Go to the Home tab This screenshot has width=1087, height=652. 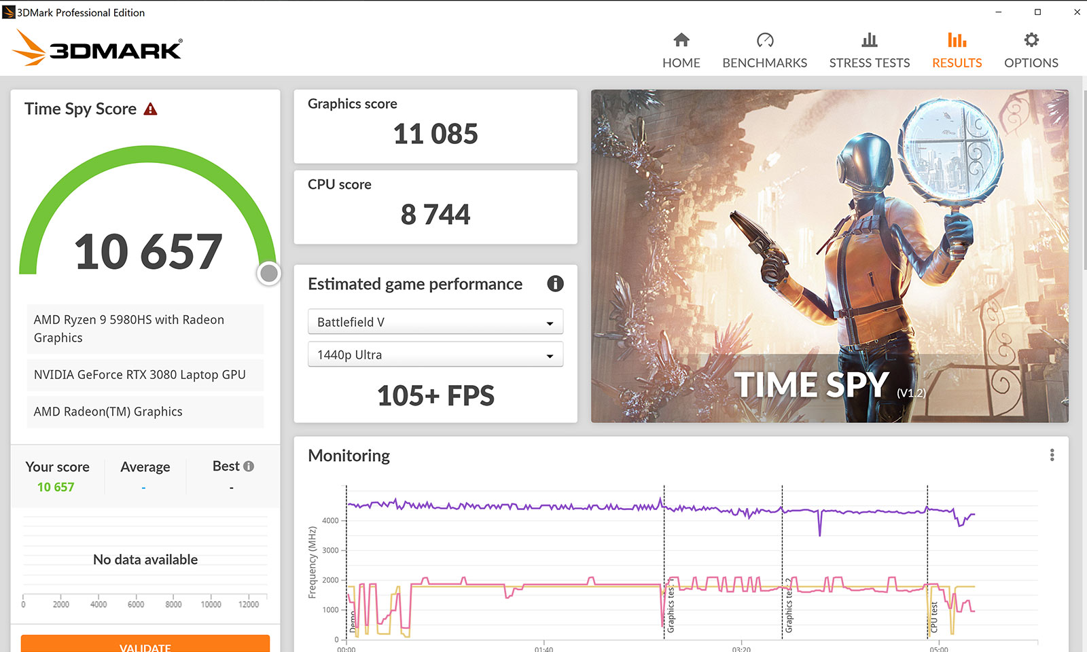pos(681,51)
